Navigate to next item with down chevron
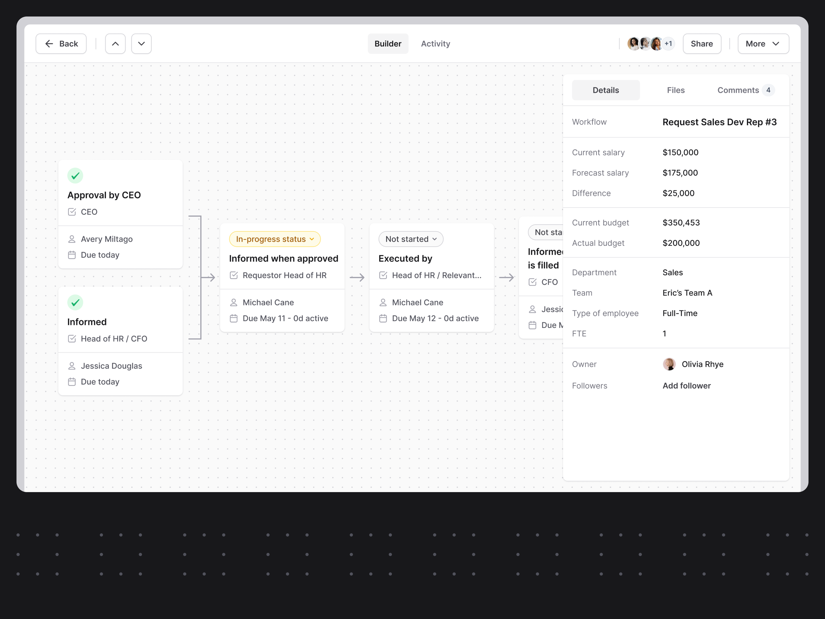The image size is (825, 619). (141, 44)
